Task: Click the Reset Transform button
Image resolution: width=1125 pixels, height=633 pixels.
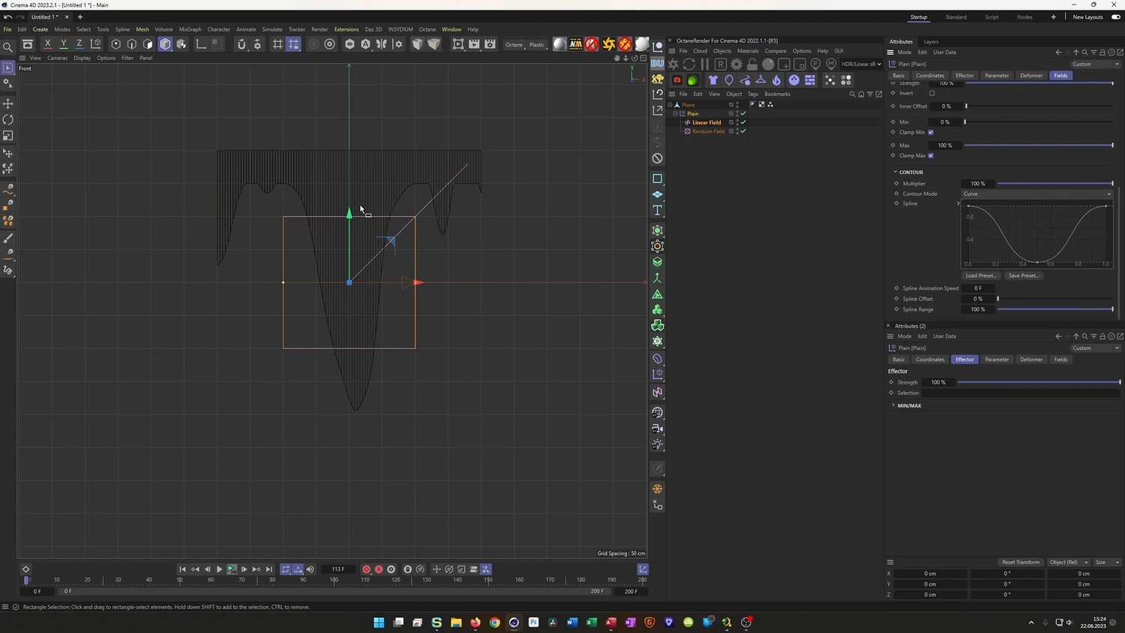Action: click(1021, 562)
